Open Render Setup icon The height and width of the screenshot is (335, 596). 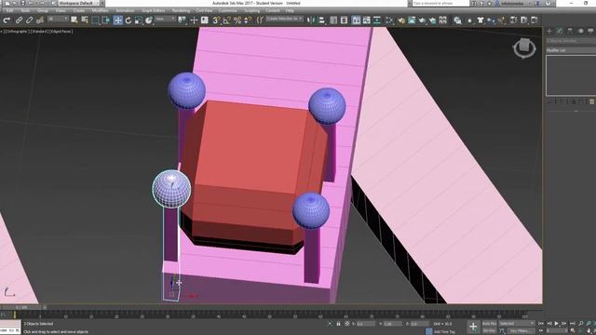point(401,20)
